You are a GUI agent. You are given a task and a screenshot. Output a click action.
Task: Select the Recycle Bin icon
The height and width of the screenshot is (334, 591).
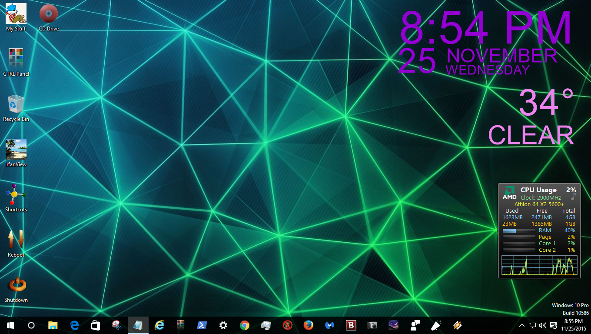[x=16, y=107]
